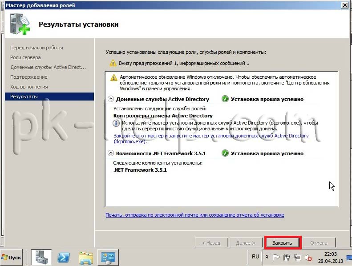
Task: Open the control panel taskbar icon
Action: pyautogui.click(x=108, y=258)
